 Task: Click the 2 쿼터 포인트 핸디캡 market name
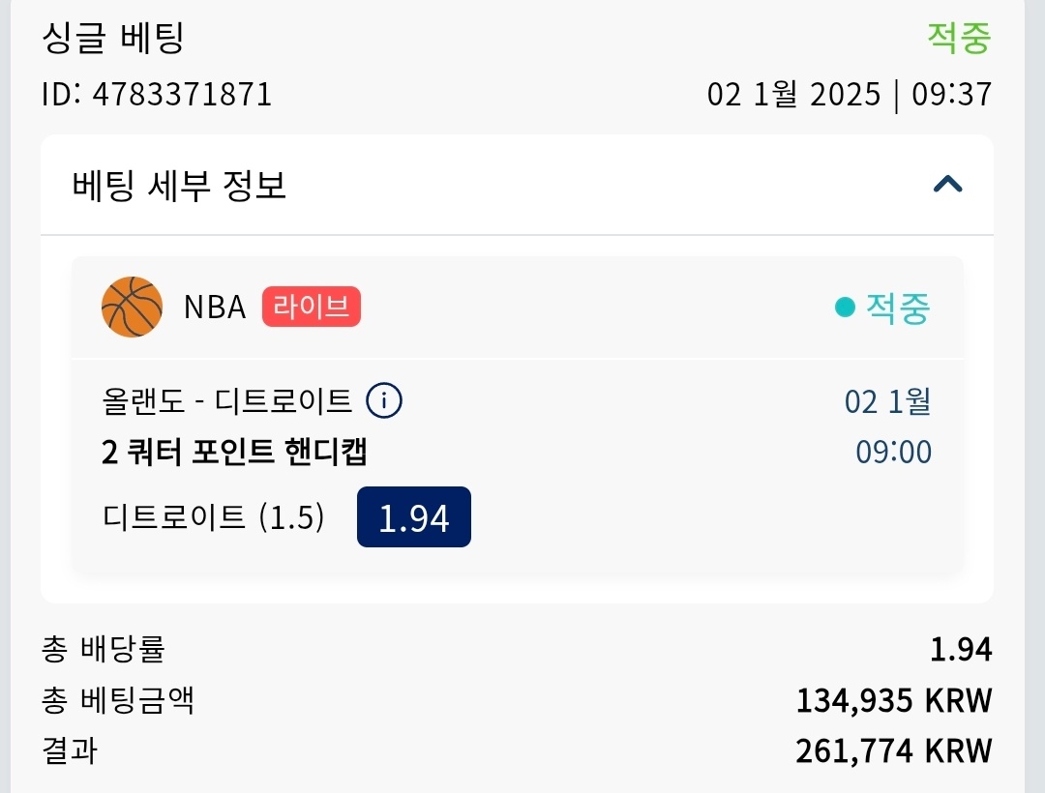[x=234, y=452]
